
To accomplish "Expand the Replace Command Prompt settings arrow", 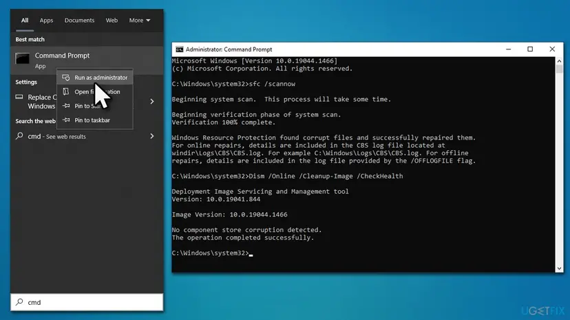I will tap(152, 102).
